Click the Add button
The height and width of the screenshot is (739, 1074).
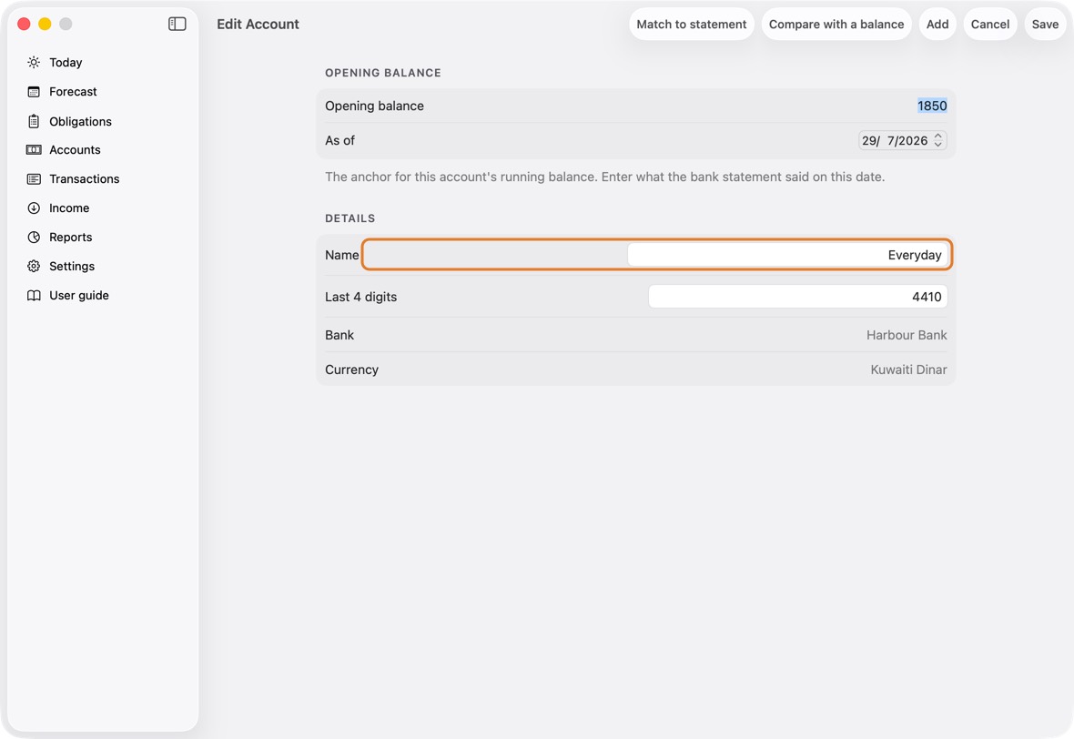(x=937, y=24)
